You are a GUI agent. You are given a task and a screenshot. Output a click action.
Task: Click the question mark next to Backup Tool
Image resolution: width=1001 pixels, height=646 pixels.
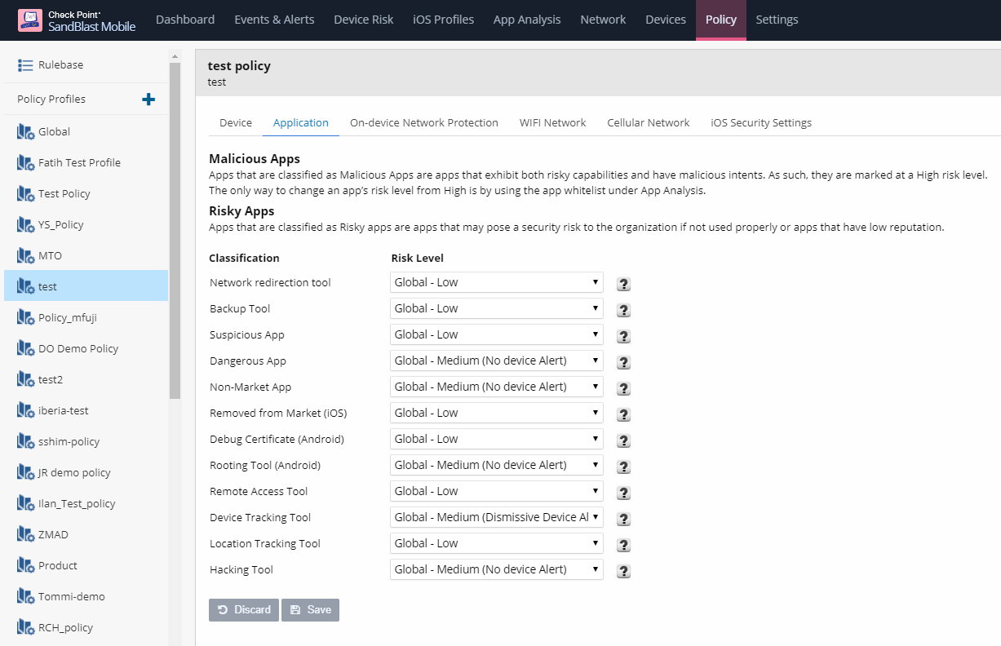tap(623, 310)
